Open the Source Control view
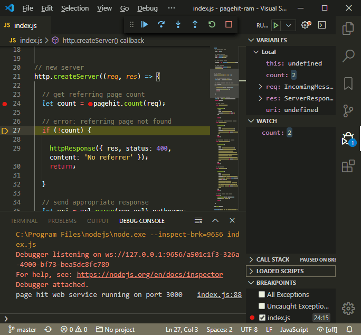This screenshot has width=361, height=335. point(348,111)
